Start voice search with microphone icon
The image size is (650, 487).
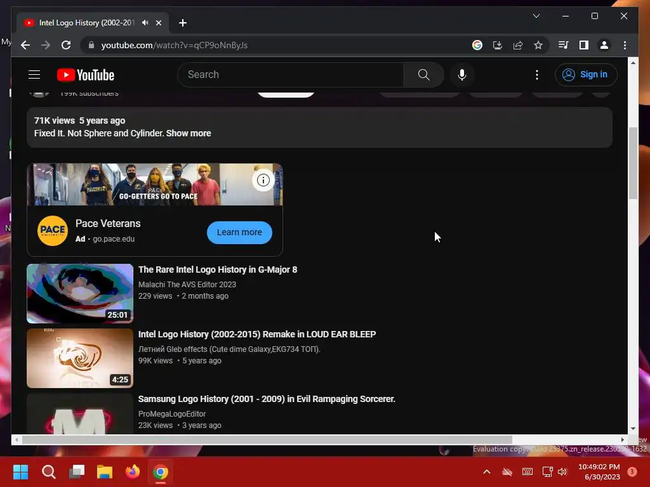point(462,75)
